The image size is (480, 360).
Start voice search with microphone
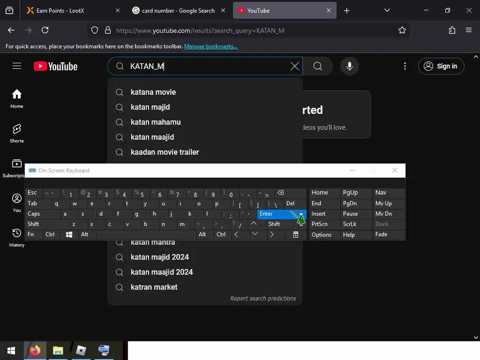(x=349, y=66)
